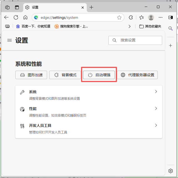Add this page to favorites star

pos(119,17)
